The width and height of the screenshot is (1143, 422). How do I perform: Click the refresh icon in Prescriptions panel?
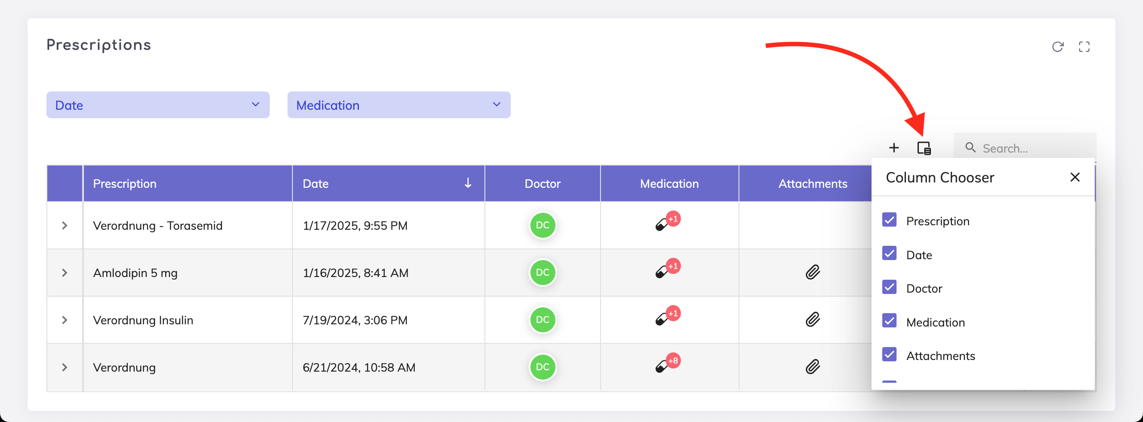(1058, 47)
